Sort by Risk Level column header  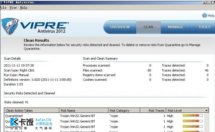click(185, 110)
